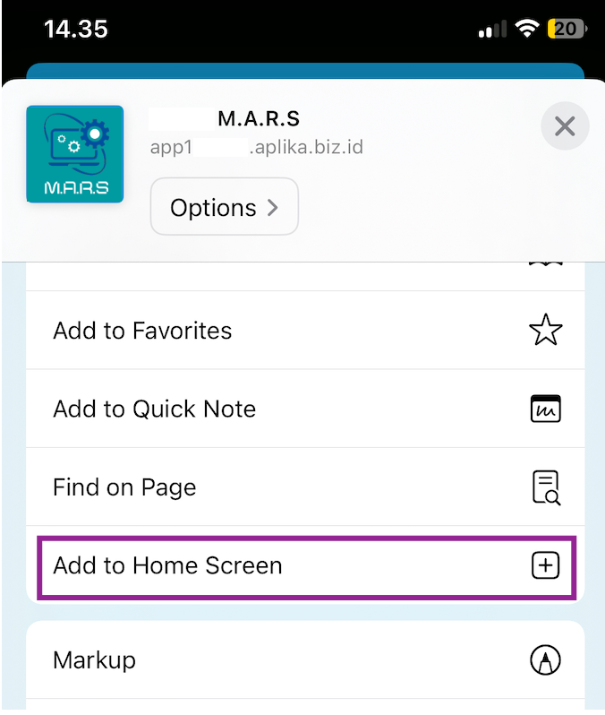Screen dimensions: 605x715
Task: Choose the Add to Home Screen label
Action: (x=167, y=565)
